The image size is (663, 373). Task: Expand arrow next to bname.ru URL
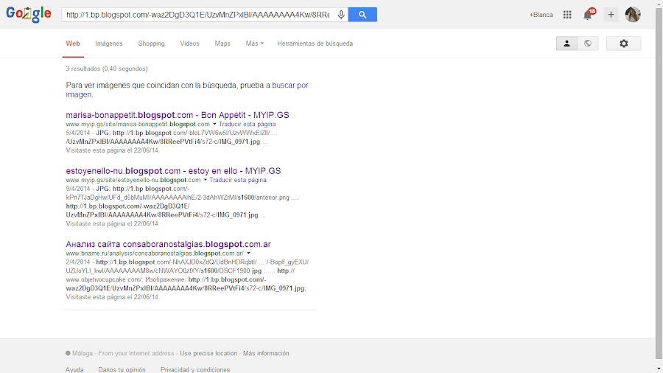(x=249, y=254)
